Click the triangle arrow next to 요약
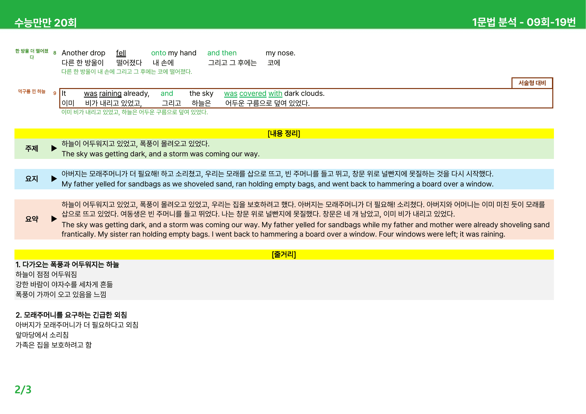This screenshot has height=414, width=586. pos(54,219)
